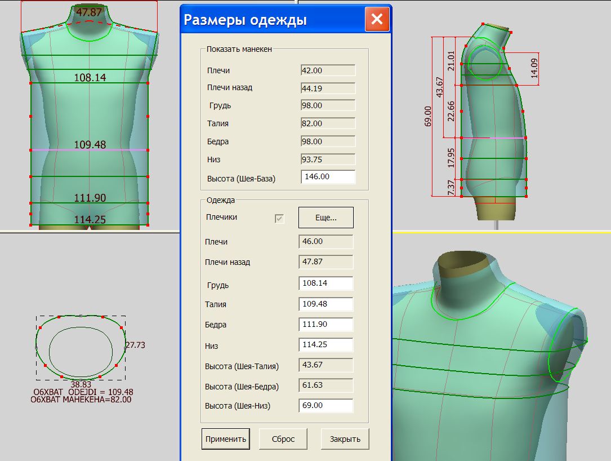Image resolution: width=611 pixels, height=461 pixels.
Task: Click the 47.87 shoulder label in front view
Action: click(89, 12)
